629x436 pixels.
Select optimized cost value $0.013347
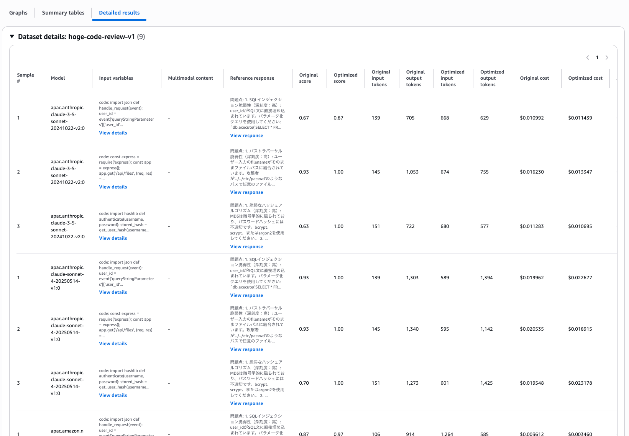[580, 172]
